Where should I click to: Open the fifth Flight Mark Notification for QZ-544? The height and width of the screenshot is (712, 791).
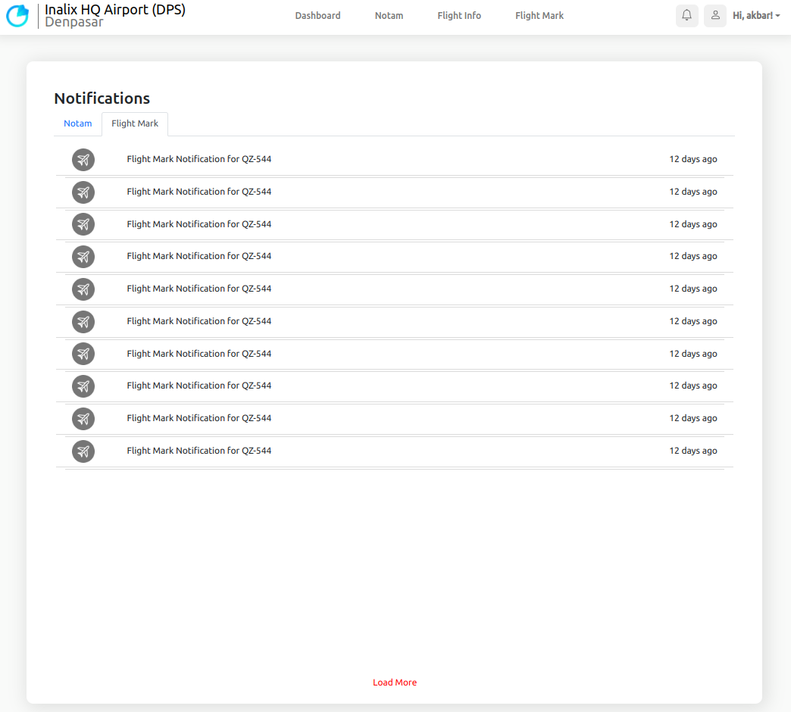tap(199, 289)
